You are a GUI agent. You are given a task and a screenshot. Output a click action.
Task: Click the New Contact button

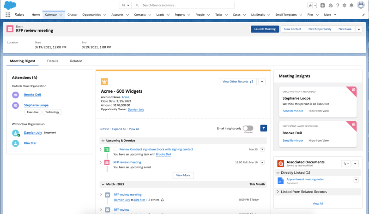(x=292, y=29)
